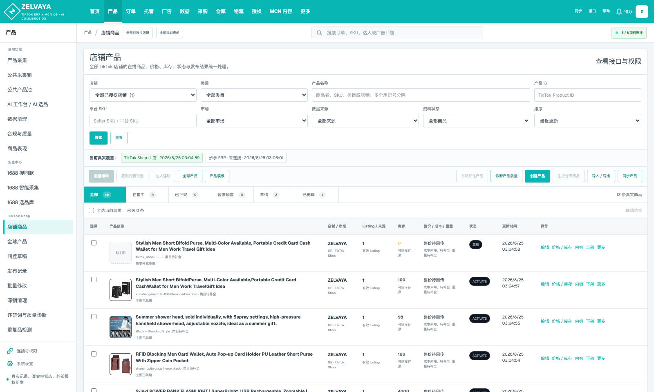Tick the 全选当前结果 checkbox
This screenshot has height=392, width=654.
(x=92, y=211)
